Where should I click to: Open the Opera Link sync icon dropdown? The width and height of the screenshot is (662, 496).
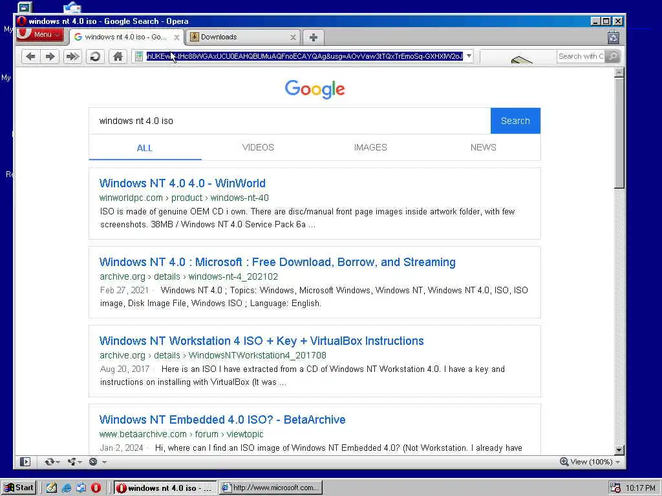52,462
